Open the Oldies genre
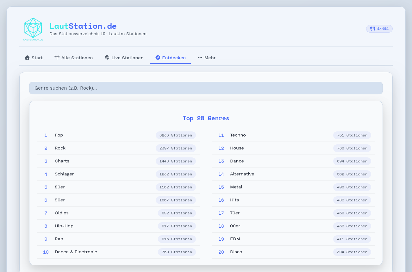Screen dimensions: 412x272 pyautogui.click(x=118, y=213)
